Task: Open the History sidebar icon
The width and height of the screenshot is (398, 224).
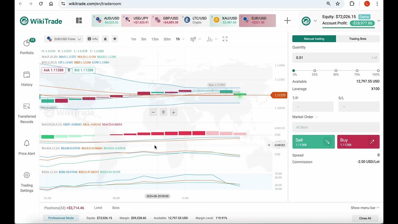Action: point(27,75)
